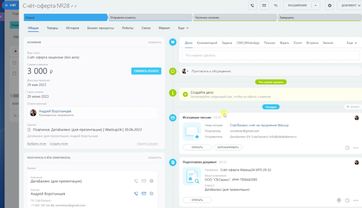Click the deal icon before Подписка: ДатаБаланс

(x=29, y=130)
